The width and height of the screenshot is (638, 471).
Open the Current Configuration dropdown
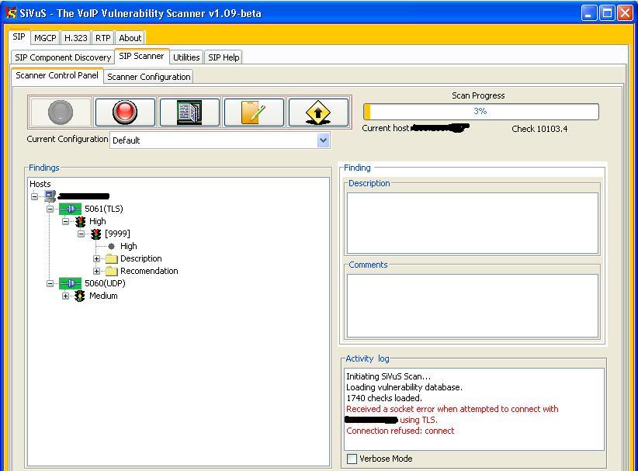[x=323, y=140]
